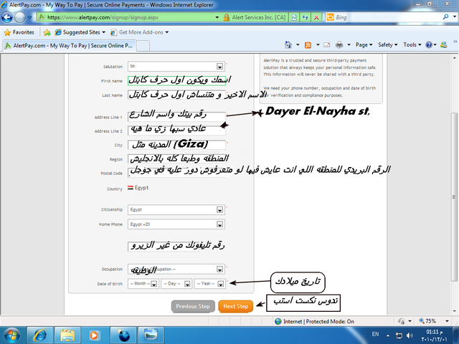Click the Home toolbar icon

point(289,44)
